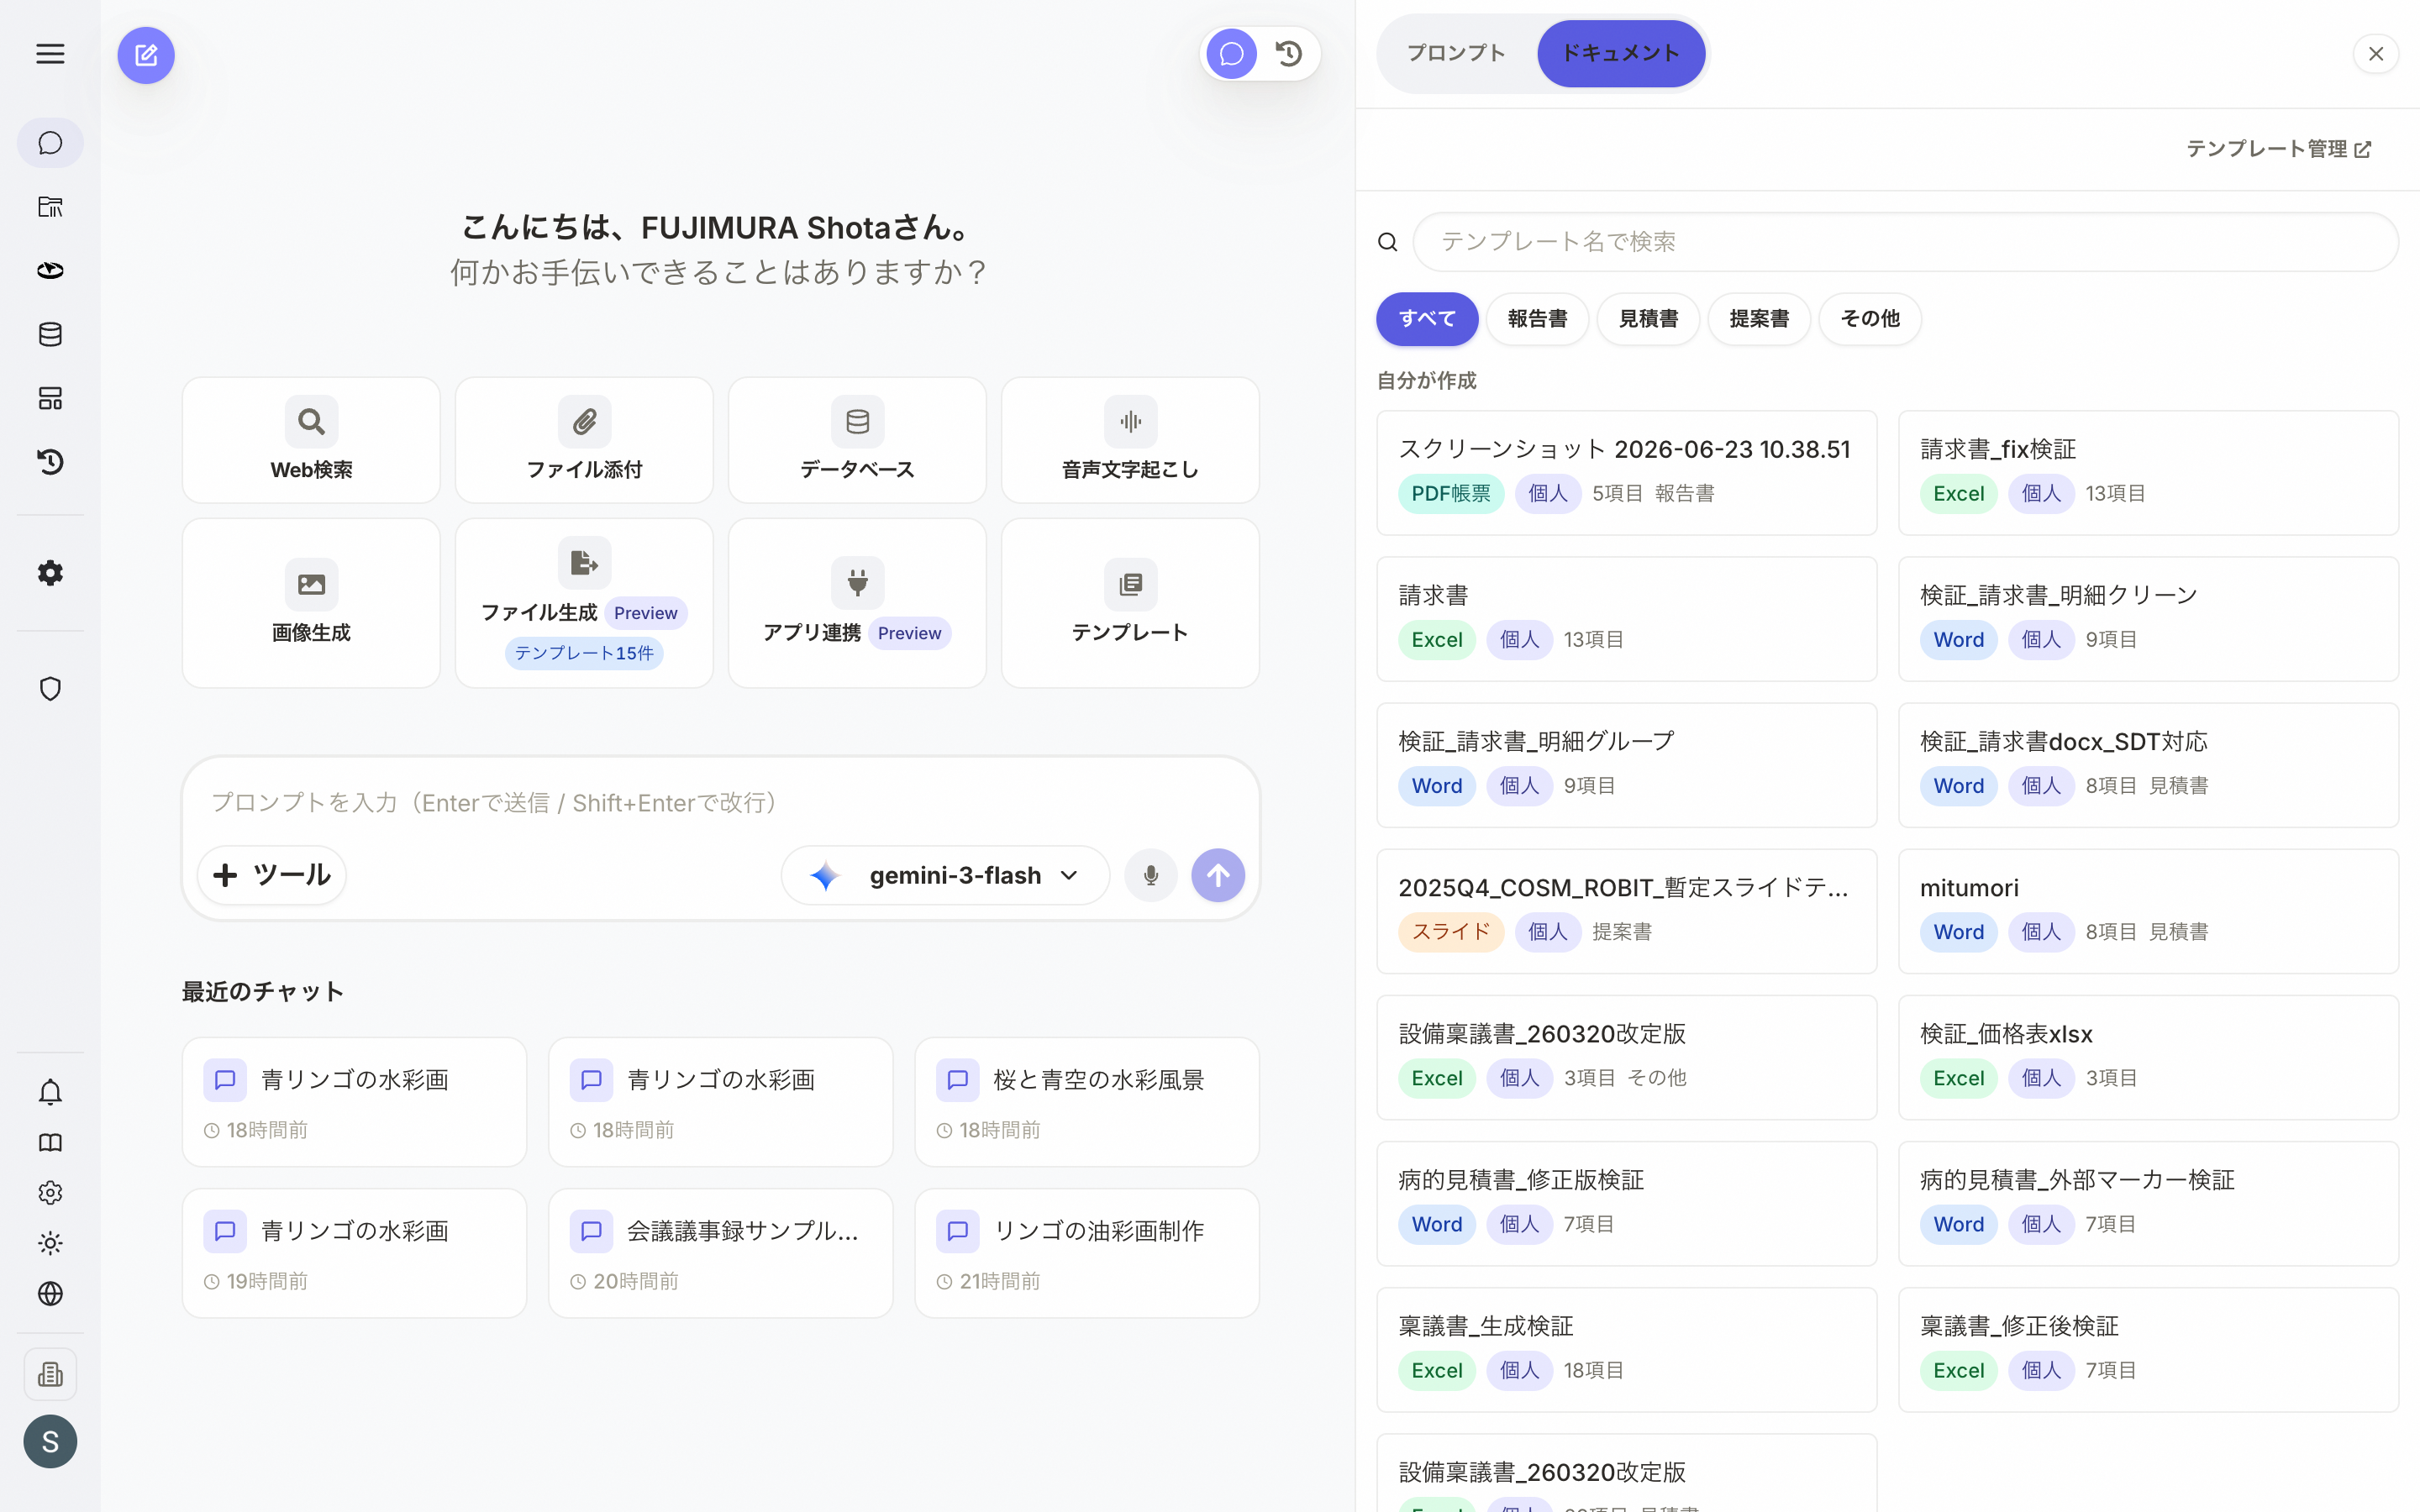Open the 病的見積書_外部マーカー検証 template
The image size is (2420, 1512).
pyautogui.click(x=2148, y=1203)
